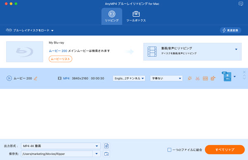The height and width of the screenshot is (160, 248).
Task: Toggle 高速変換 acceleration button
Action: (231, 30)
